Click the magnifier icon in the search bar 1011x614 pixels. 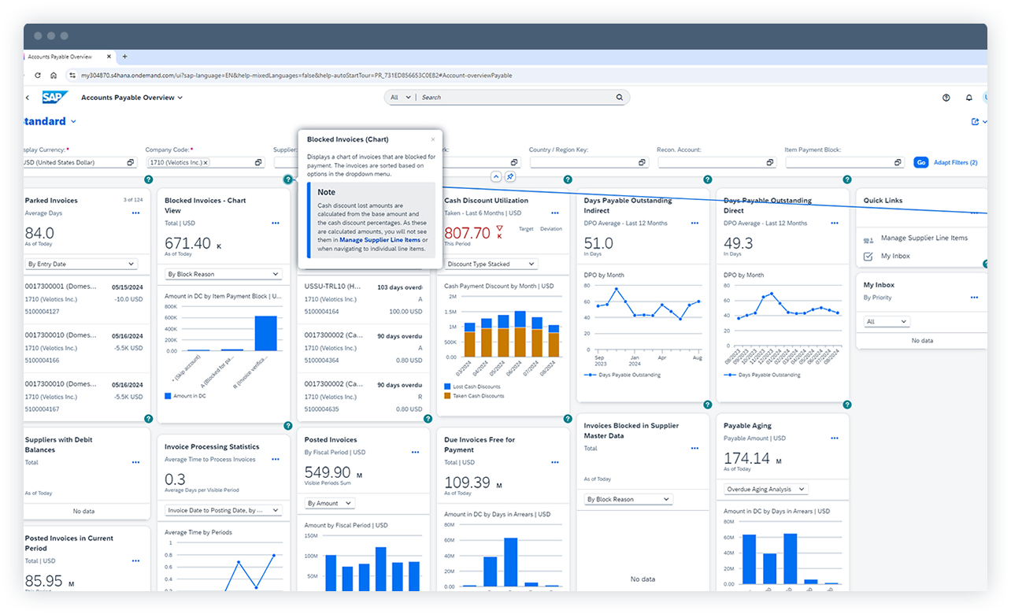pos(620,97)
